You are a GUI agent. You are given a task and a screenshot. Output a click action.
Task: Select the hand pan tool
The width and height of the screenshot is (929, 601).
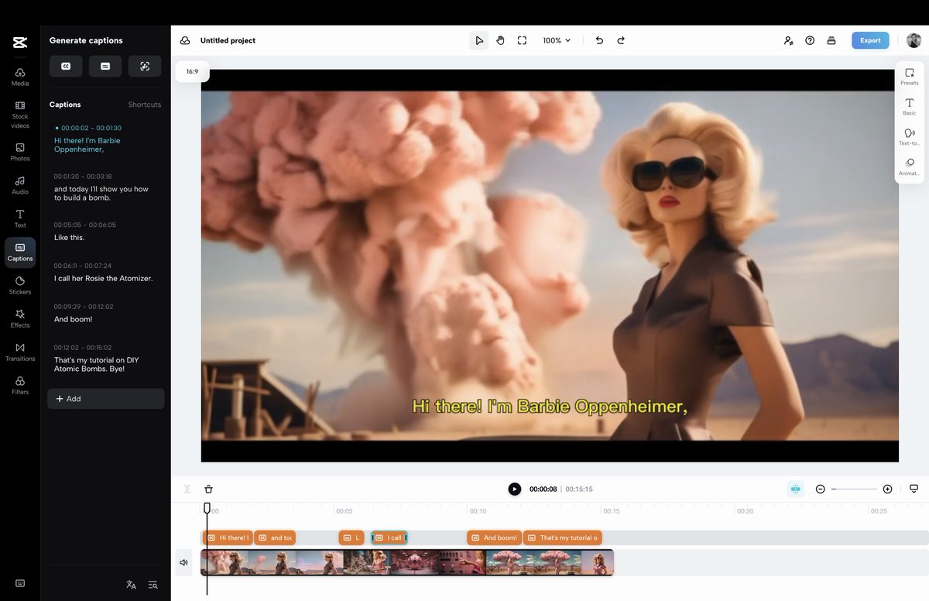coord(500,40)
